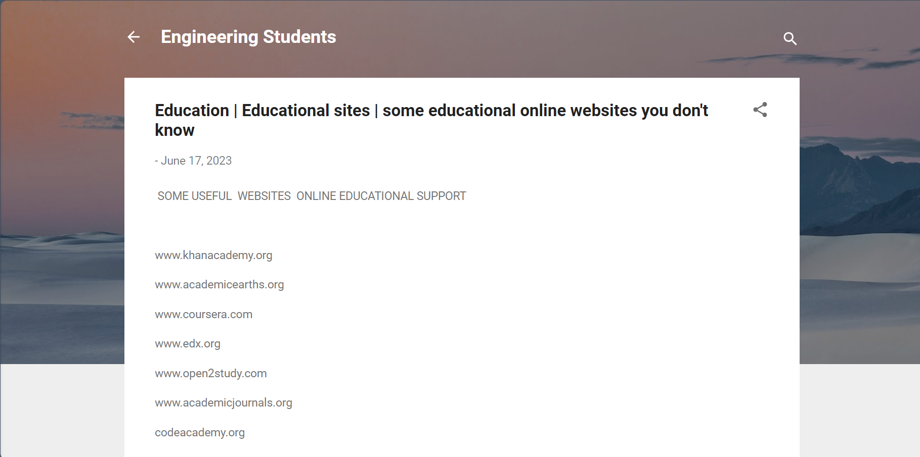Click the back arrow icon

134,37
